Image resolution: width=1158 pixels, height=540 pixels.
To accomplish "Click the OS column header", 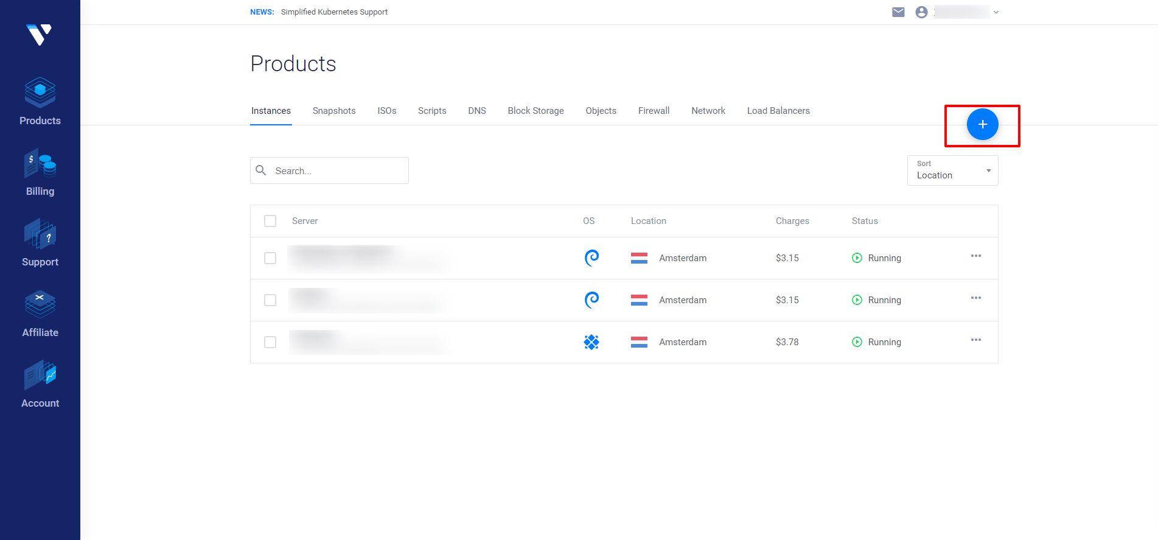I will click(588, 221).
